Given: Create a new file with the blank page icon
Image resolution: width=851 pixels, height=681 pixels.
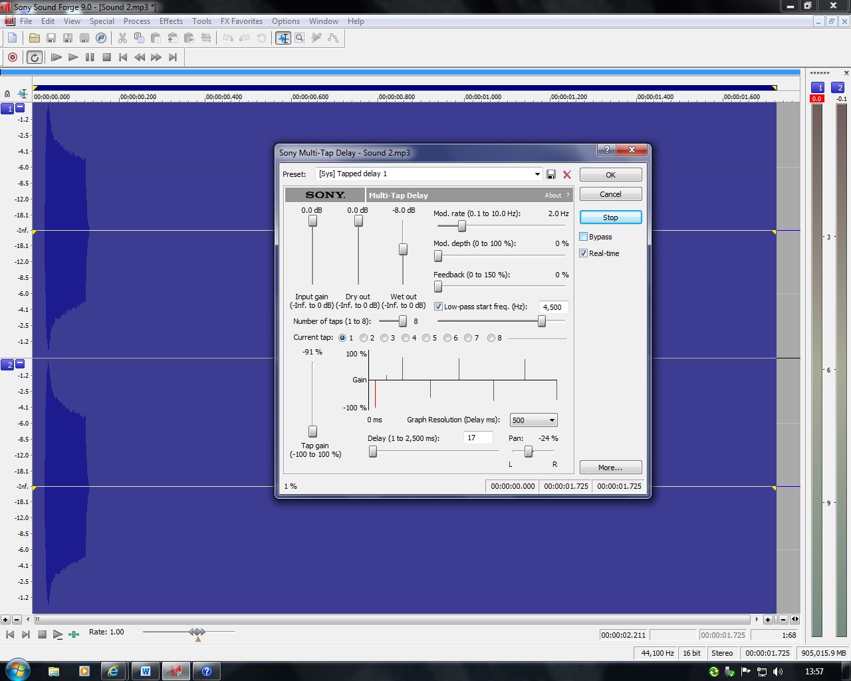Looking at the screenshot, I should [12, 38].
